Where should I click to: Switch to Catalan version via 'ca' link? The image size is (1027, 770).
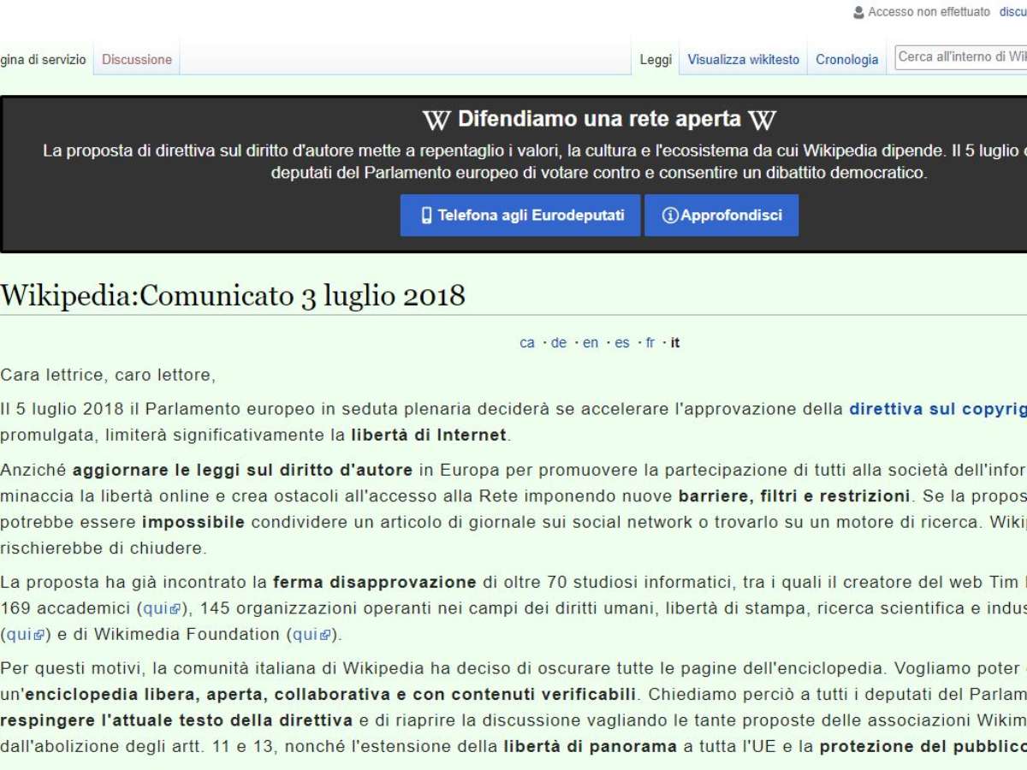pos(527,343)
